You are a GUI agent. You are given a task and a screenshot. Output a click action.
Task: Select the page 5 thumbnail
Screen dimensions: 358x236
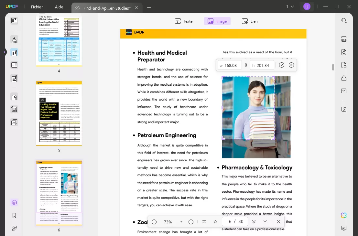(59, 113)
